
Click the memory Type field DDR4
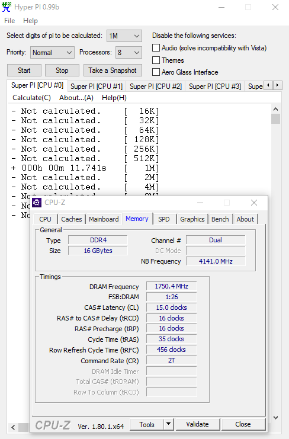pyautogui.click(x=98, y=240)
